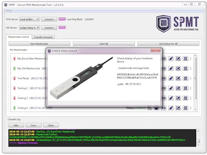Click console log scroll down arrow
Viewport: 207px width, 155px height.
point(198,145)
